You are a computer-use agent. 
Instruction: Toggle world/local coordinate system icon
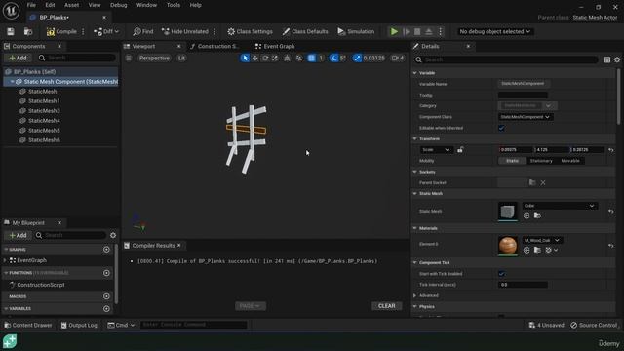[x=287, y=58]
